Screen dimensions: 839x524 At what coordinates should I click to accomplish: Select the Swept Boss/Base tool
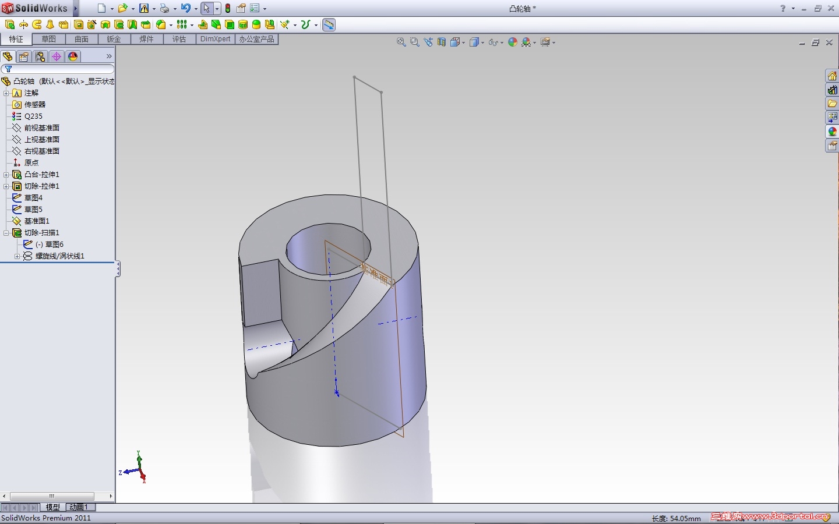point(37,24)
